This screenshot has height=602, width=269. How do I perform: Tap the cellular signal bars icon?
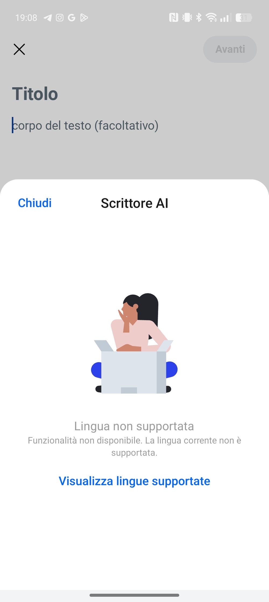(x=225, y=18)
